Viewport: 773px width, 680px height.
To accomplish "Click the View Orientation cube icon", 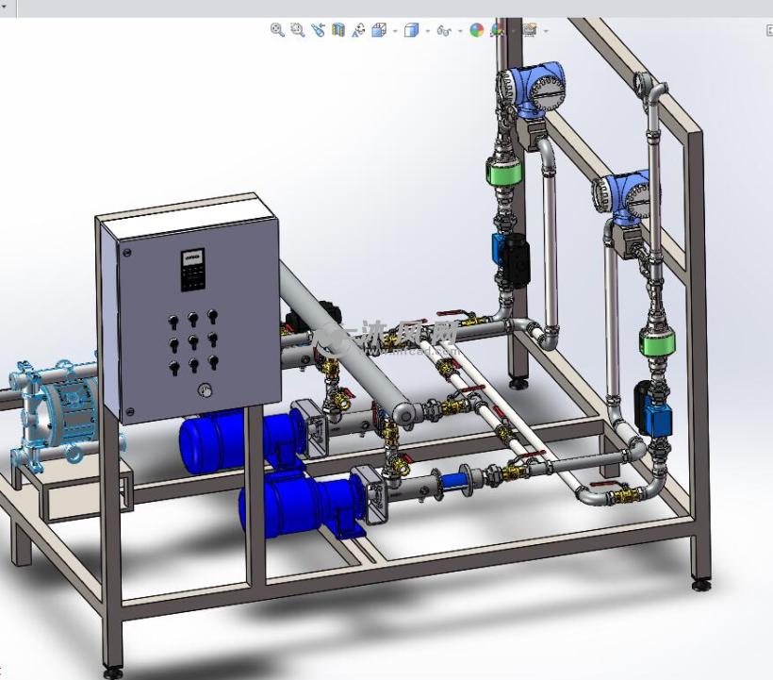I will [378, 30].
